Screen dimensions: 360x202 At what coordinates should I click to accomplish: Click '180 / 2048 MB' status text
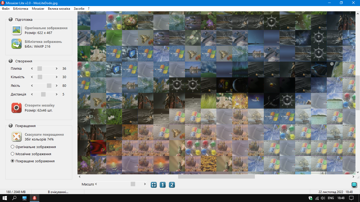coord(16,192)
